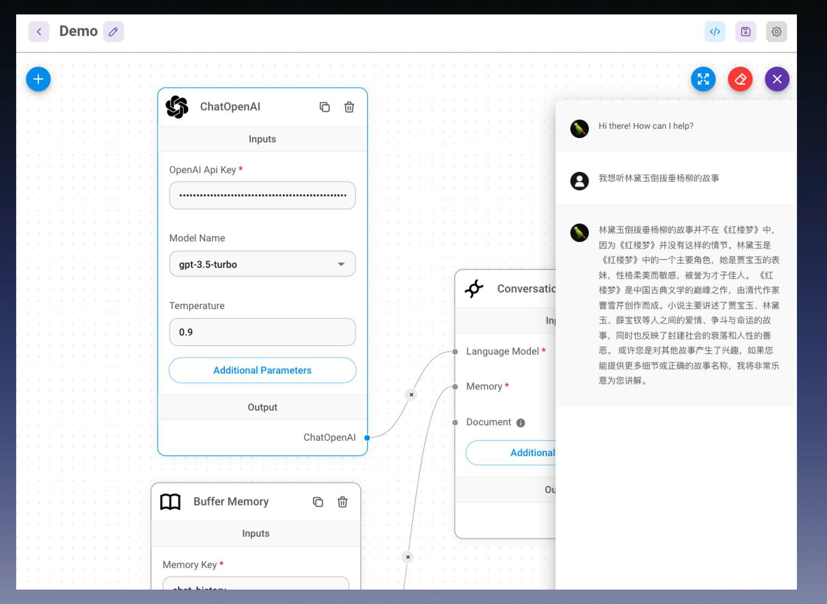Image resolution: width=827 pixels, height=604 pixels.
Task: Click the OpenAI Api Key field
Action: click(x=262, y=196)
